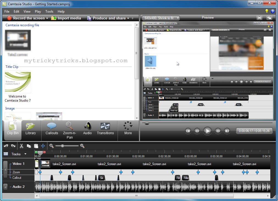278x201 pixels.
Task: Click the track view icon beside Tracks
Action: click(x=6, y=154)
